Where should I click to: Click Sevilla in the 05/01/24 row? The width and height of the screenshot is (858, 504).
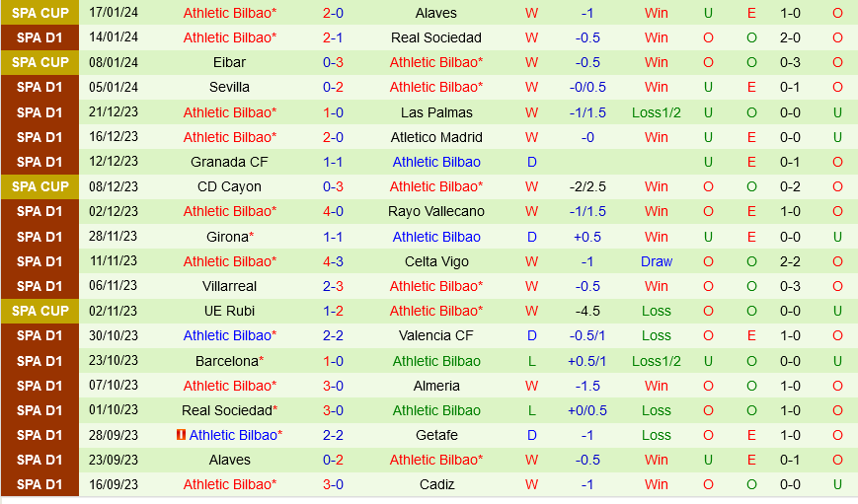pyautogui.click(x=229, y=87)
